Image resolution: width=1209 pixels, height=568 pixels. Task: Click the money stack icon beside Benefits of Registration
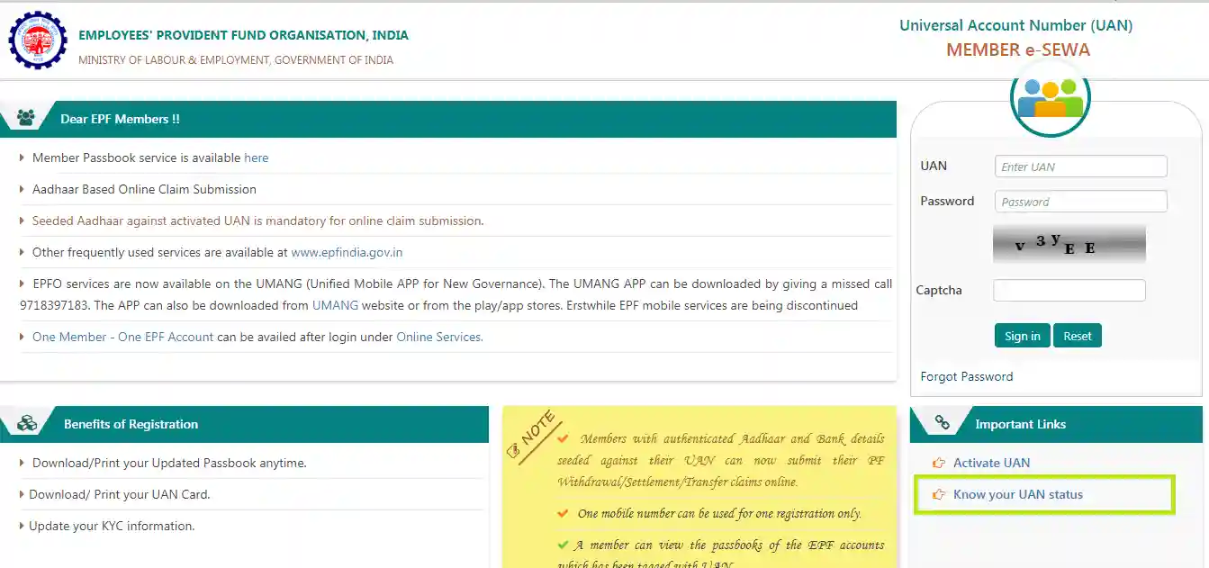pos(27,423)
